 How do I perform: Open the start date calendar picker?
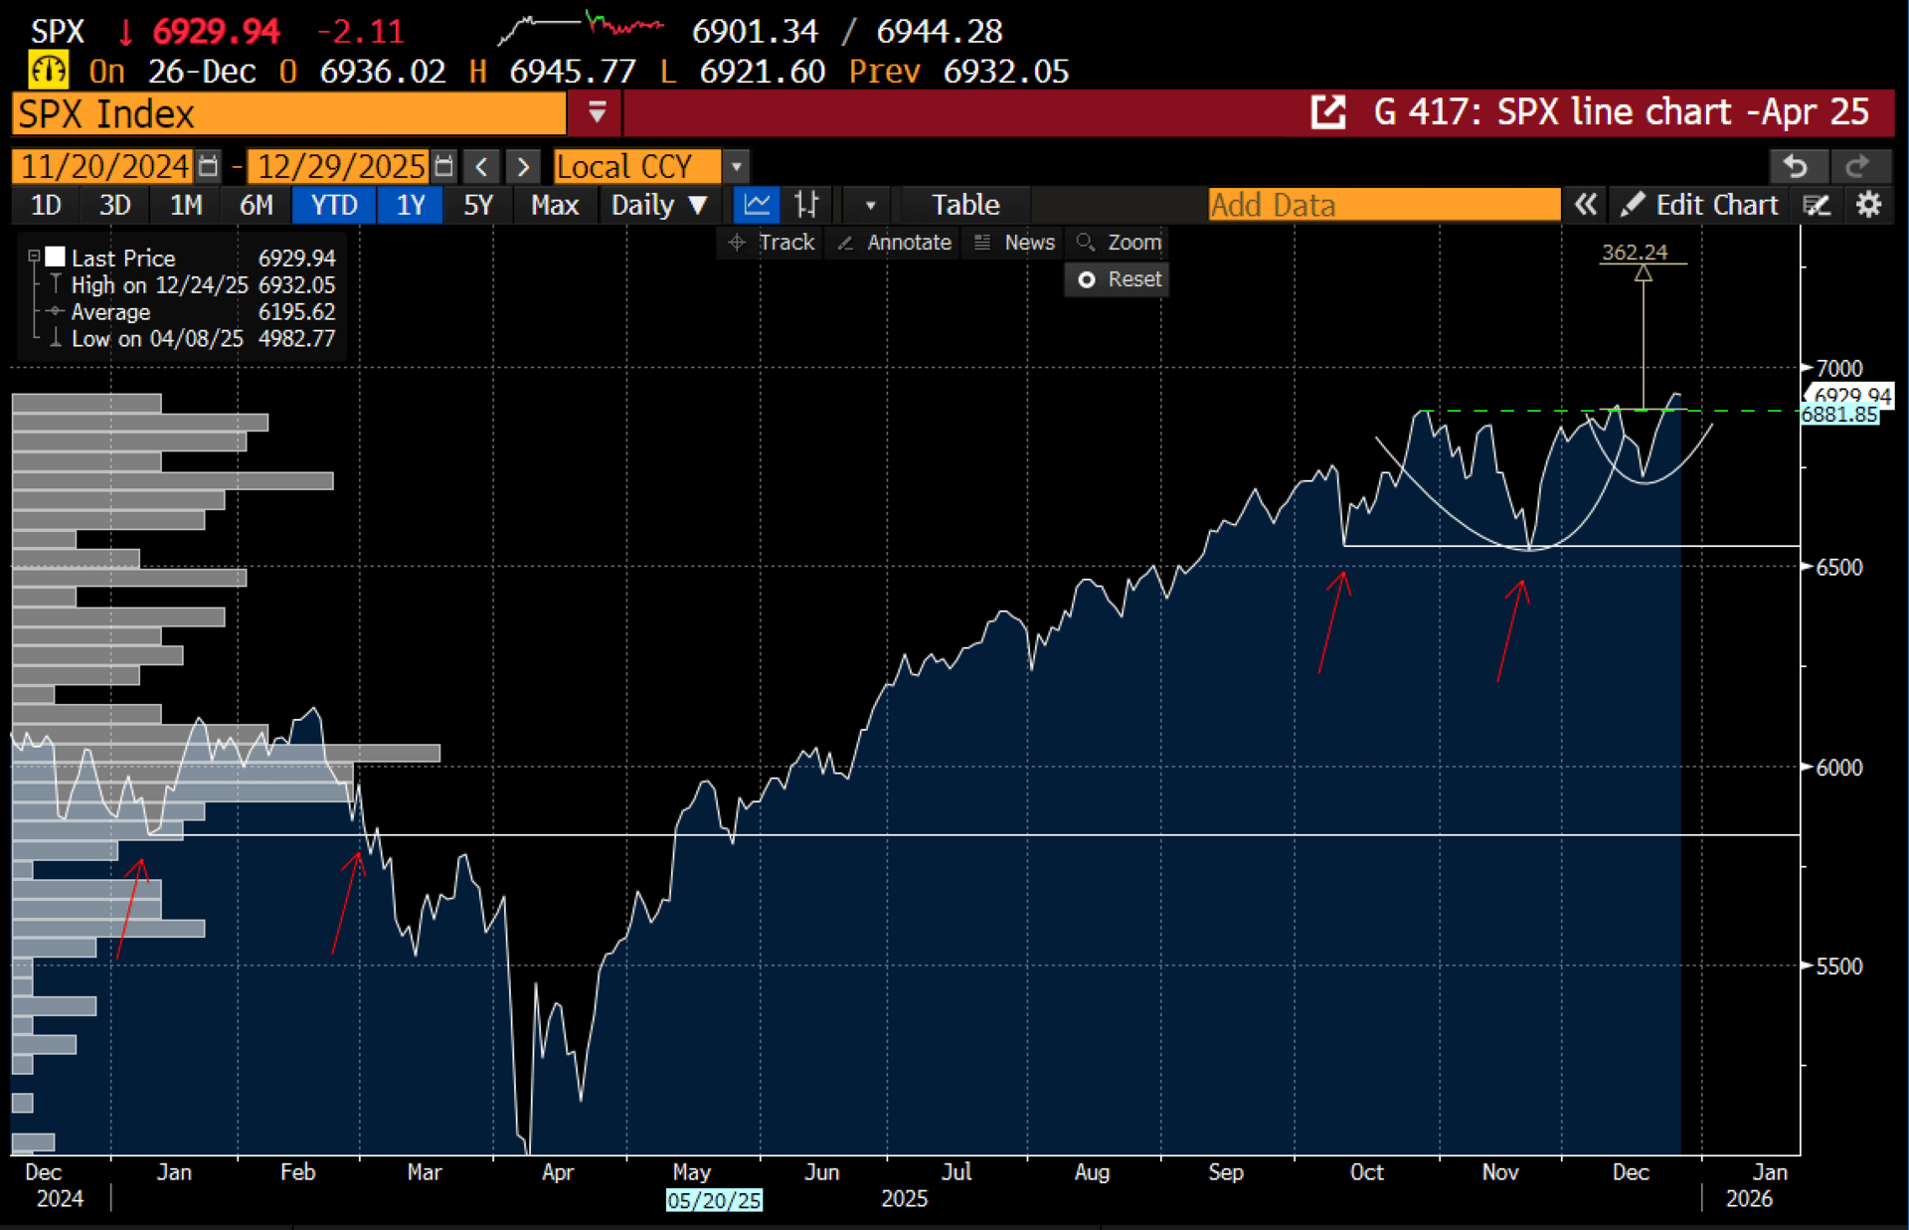pyautogui.click(x=208, y=166)
